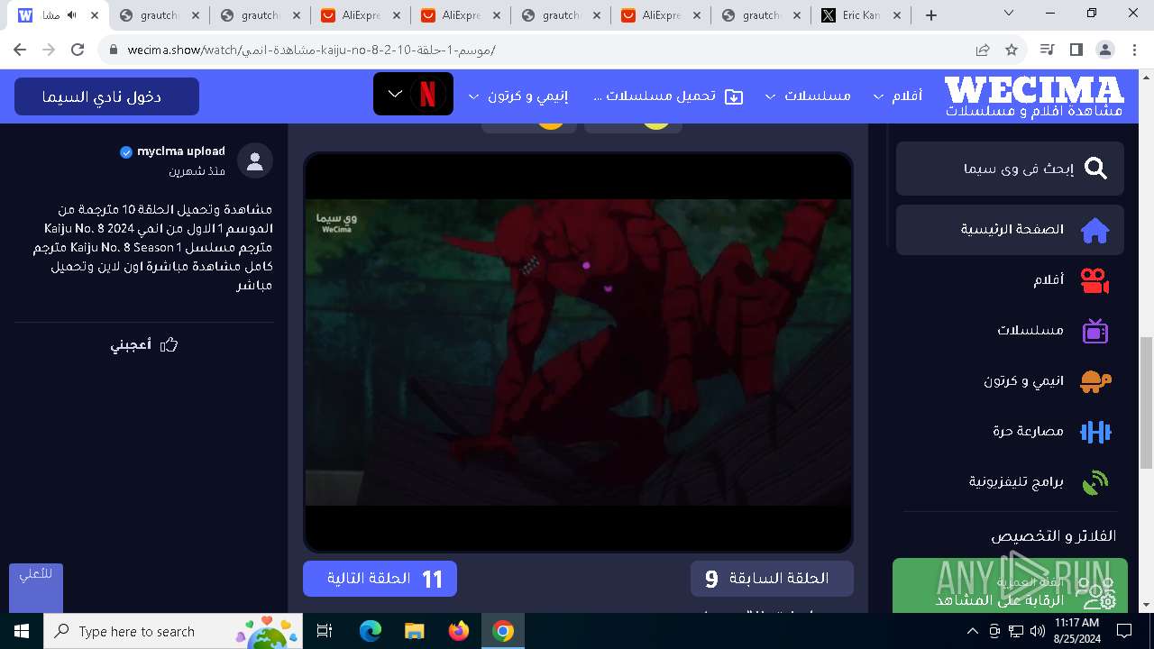Open الصفحة الرئيسية home icon
This screenshot has height=649, width=1154.
[x=1094, y=230]
